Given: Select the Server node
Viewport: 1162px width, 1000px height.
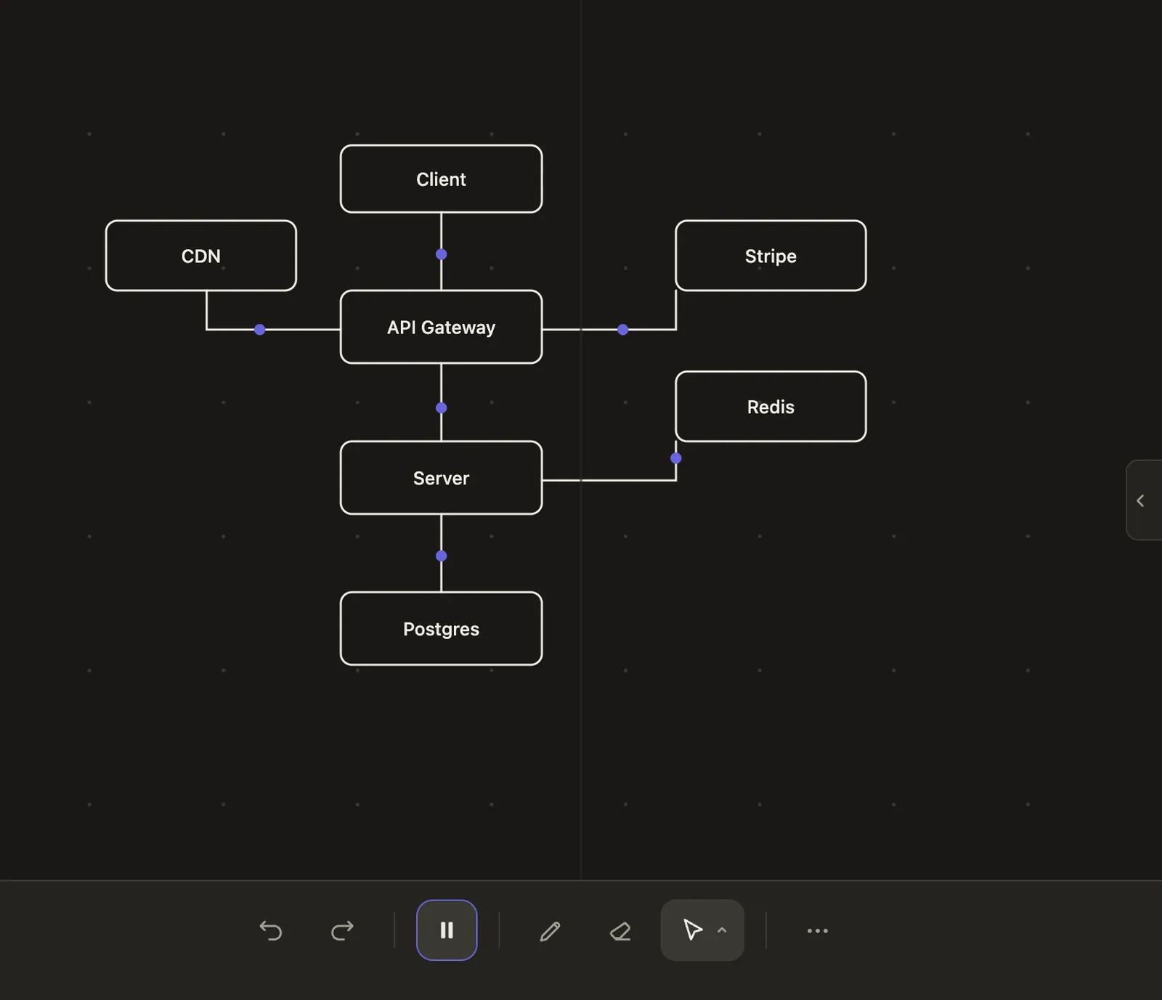Looking at the screenshot, I should (441, 478).
